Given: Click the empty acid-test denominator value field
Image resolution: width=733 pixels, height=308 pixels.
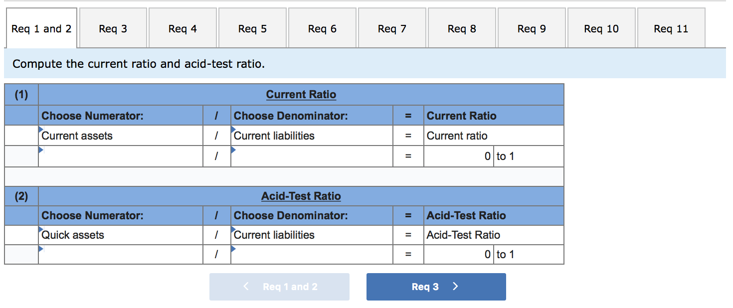Looking at the screenshot, I should [x=311, y=255].
